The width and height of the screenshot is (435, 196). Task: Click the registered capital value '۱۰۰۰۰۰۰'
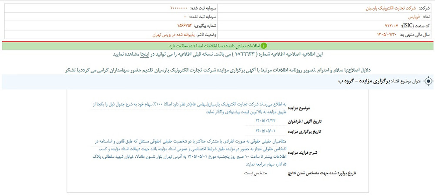(179, 8)
